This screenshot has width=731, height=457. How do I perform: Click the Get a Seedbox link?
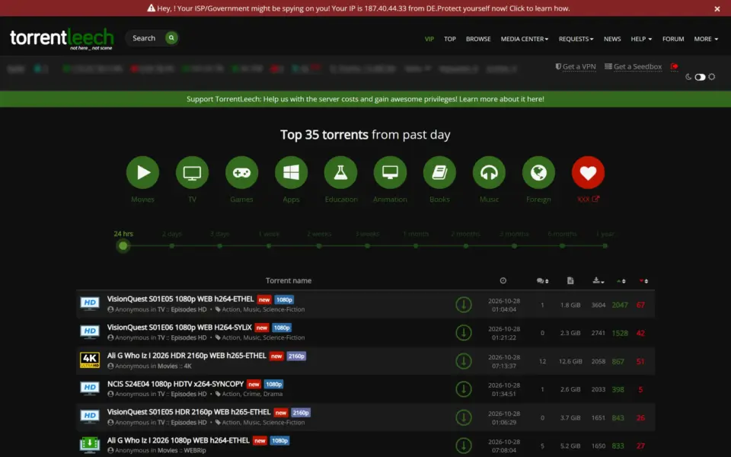633,67
